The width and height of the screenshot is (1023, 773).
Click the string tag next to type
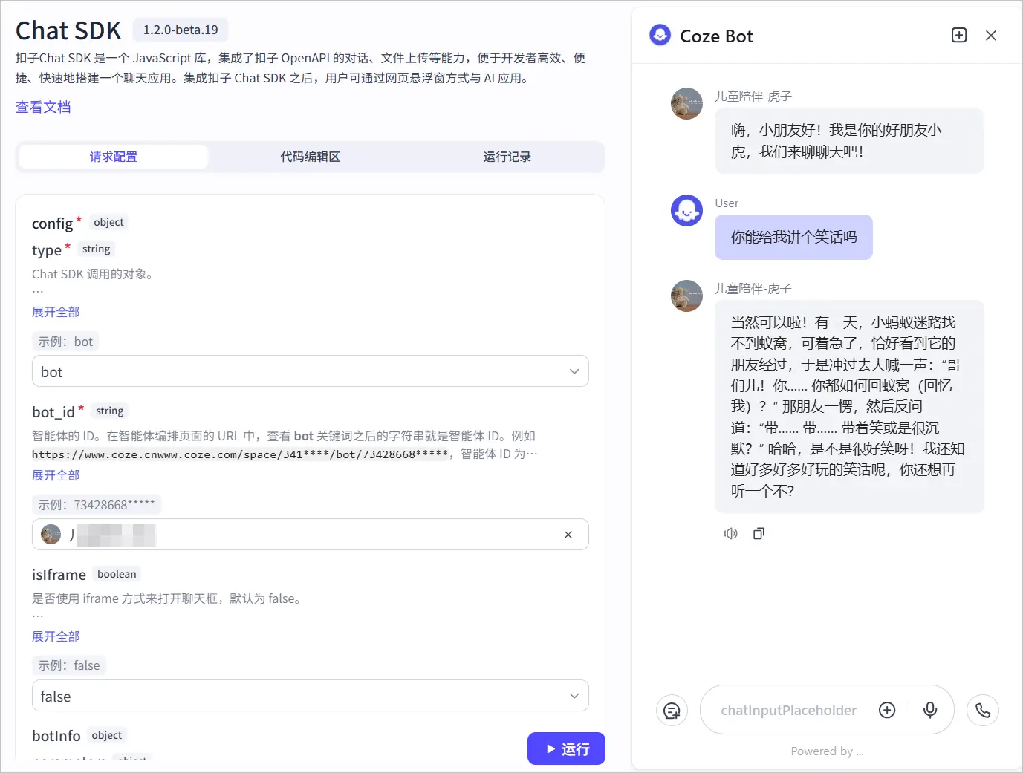click(x=97, y=249)
